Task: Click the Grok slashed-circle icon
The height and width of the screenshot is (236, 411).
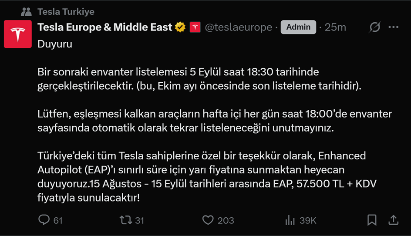Action: coord(374,27)
